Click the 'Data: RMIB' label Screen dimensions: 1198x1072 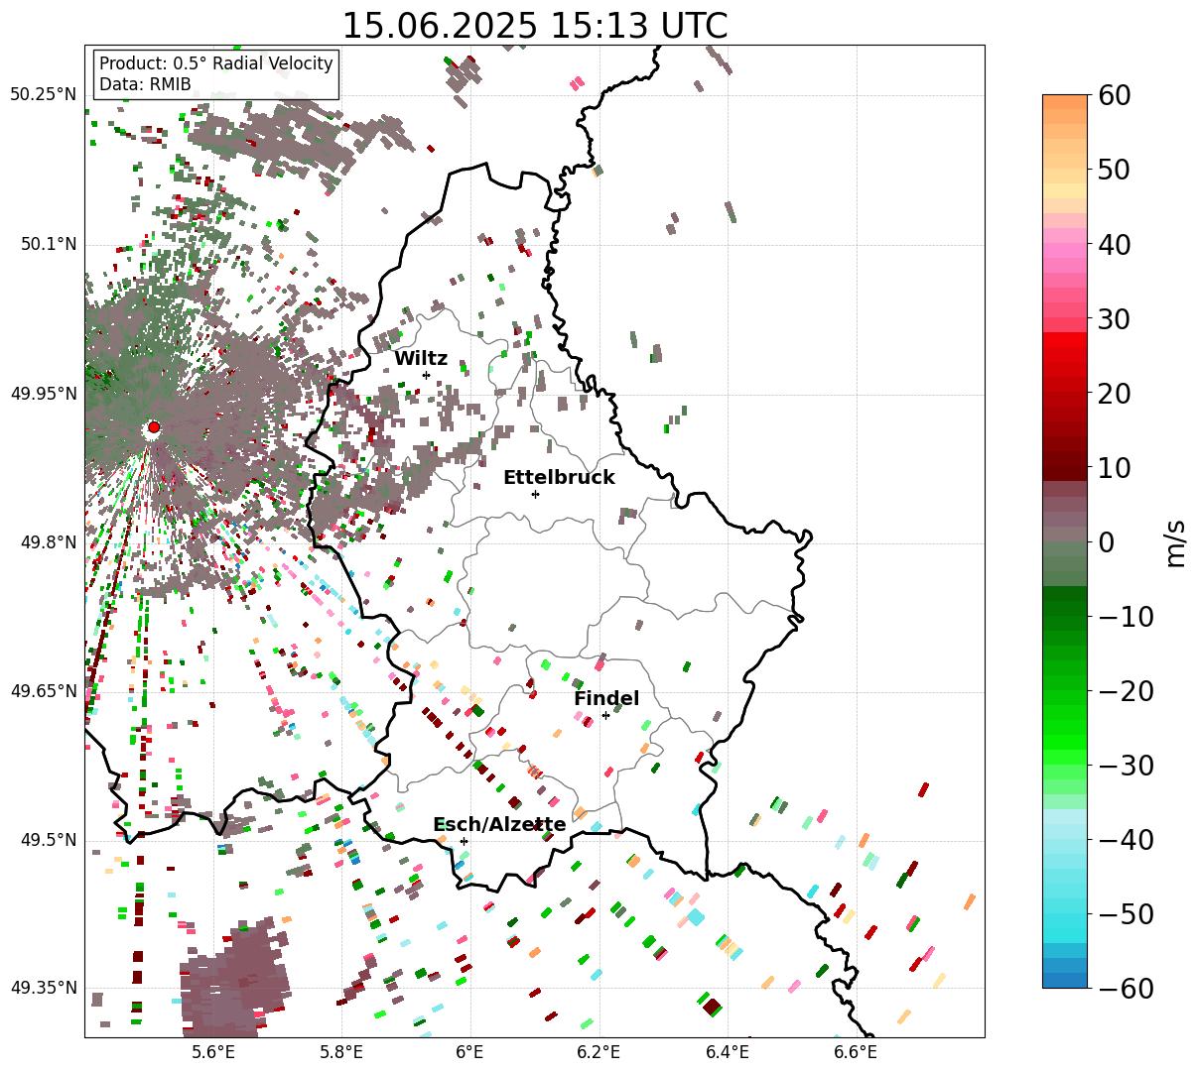click(x=145, y=84)
